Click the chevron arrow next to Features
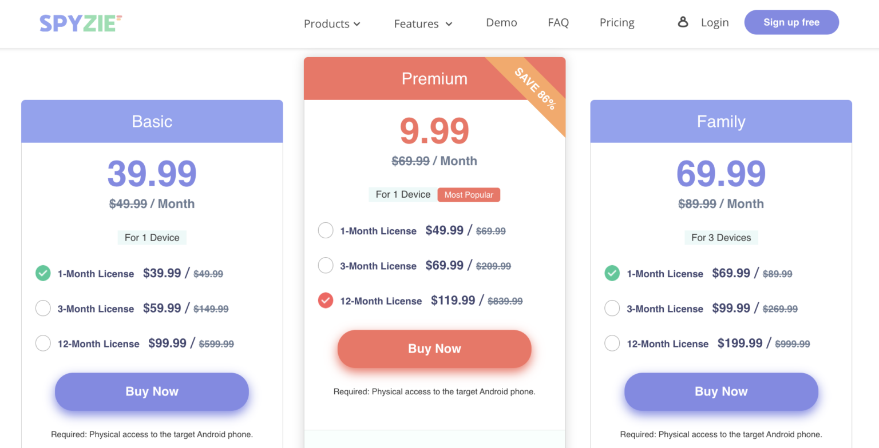This screenshot has width=879, height=448. point(449,24)
